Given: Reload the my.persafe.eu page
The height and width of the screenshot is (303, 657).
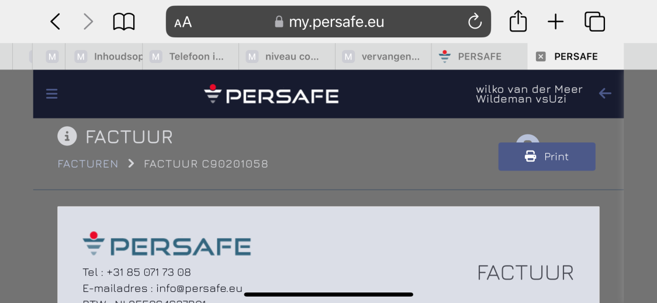Looking at the screenshot, I should [x=475, y=22].
